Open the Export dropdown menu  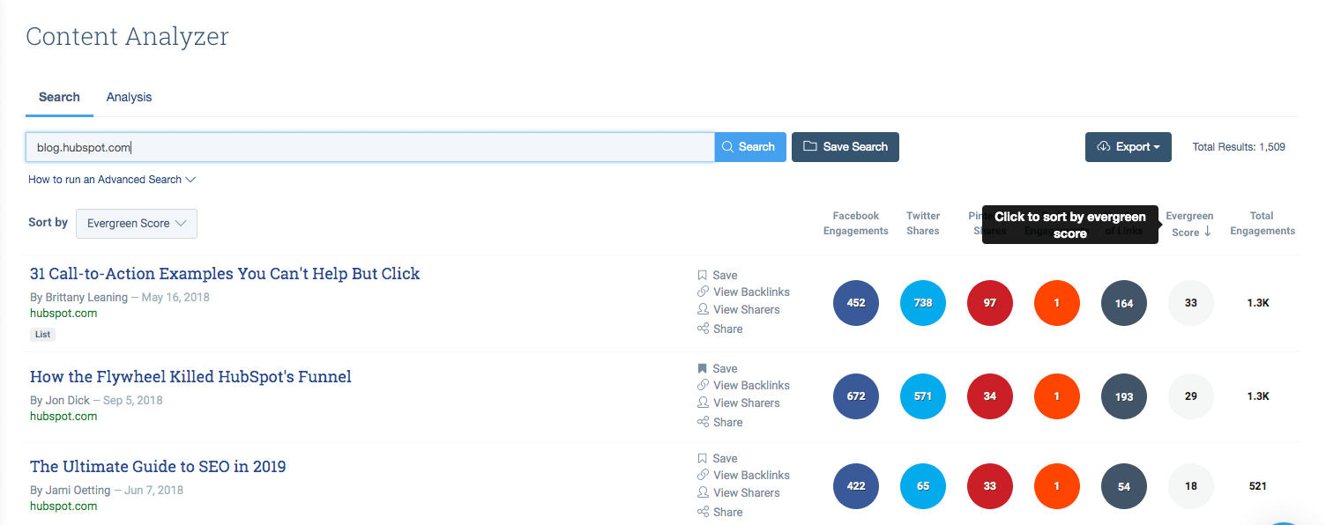[1128, 147]
